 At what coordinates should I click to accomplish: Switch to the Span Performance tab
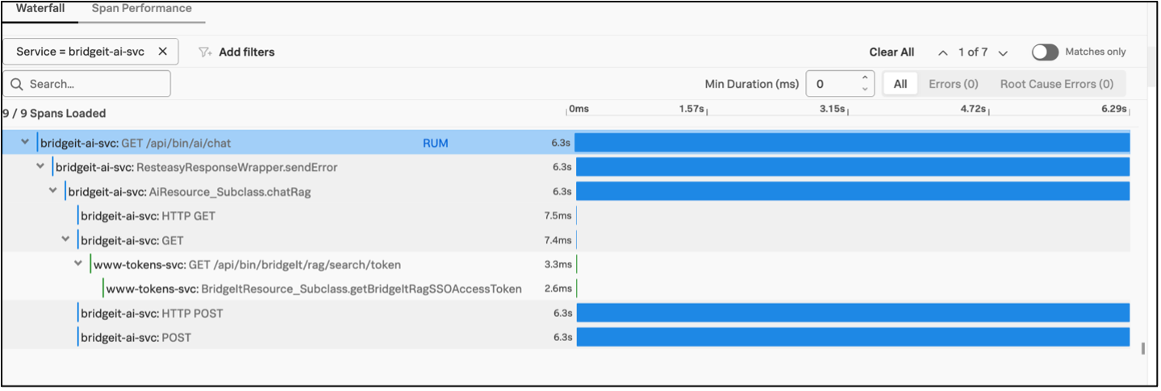click(x=141, y=9)
